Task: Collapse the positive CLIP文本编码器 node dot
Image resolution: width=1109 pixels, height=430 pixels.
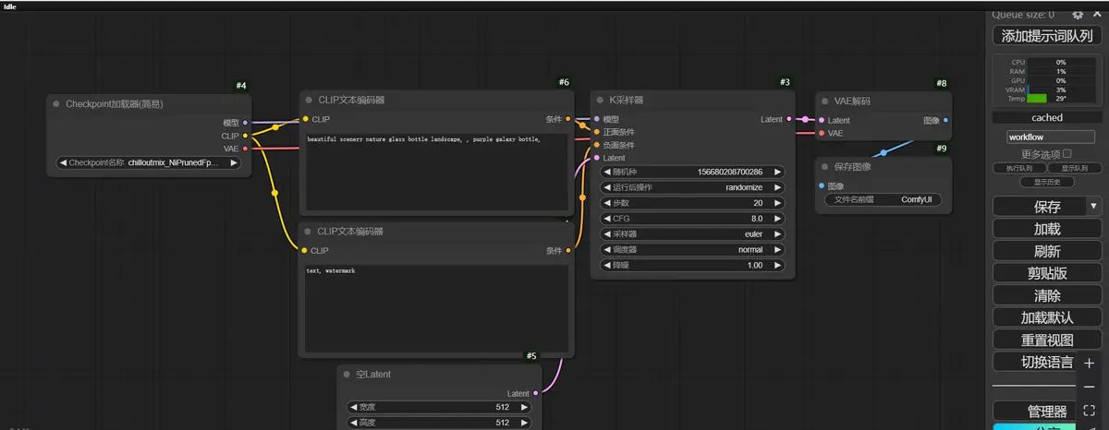Action: [308, 100]
